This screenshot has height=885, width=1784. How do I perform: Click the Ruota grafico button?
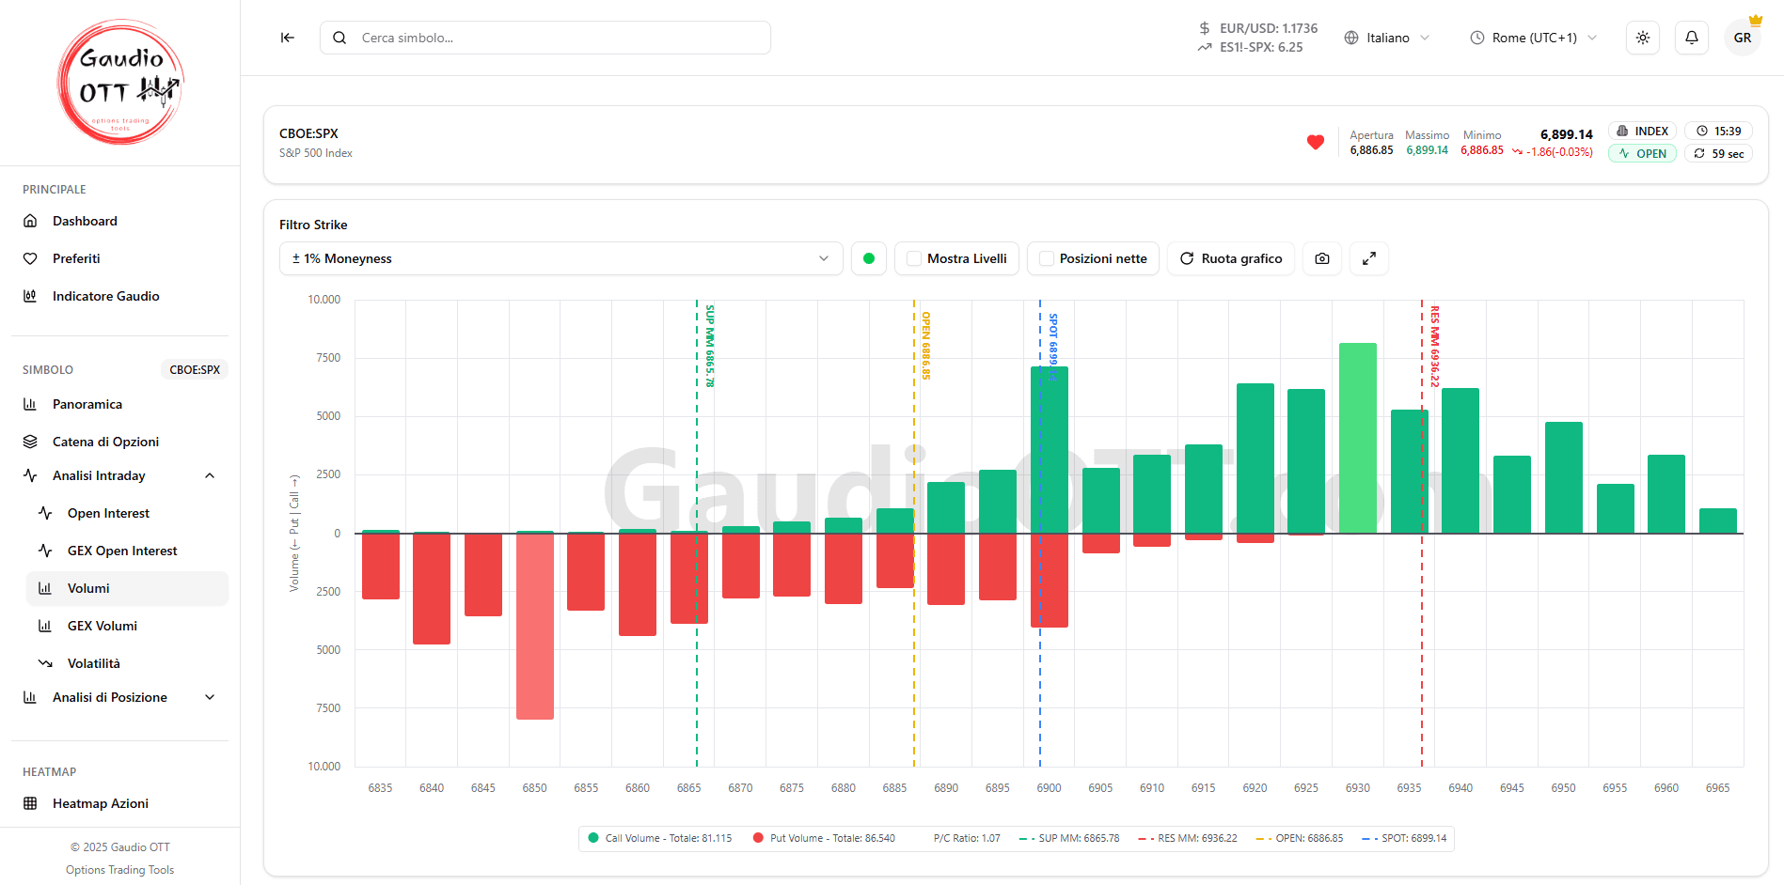(x=1231, y=258)
